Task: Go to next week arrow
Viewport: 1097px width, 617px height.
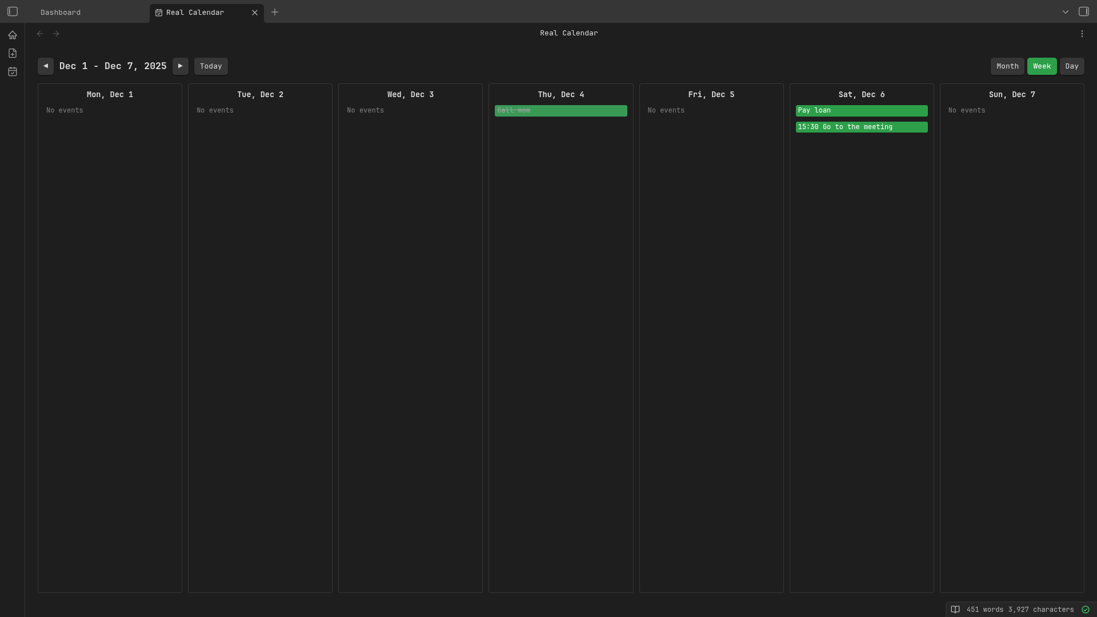Action: (x=181, y=66)
